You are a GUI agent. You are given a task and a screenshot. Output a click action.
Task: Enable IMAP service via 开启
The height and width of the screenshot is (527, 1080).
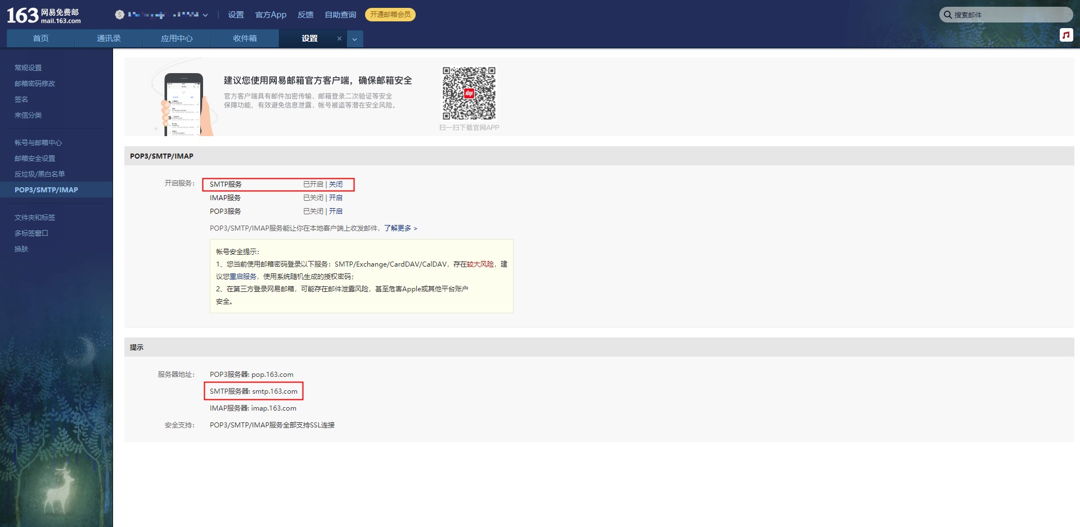[336, 197]
